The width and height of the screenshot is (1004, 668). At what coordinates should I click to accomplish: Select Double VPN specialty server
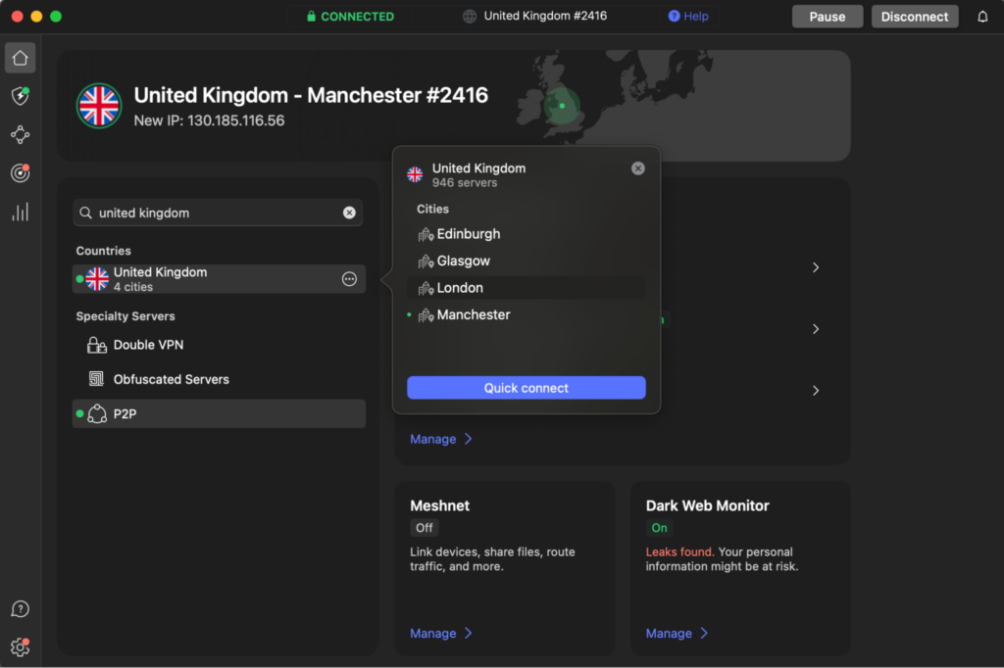219,345
